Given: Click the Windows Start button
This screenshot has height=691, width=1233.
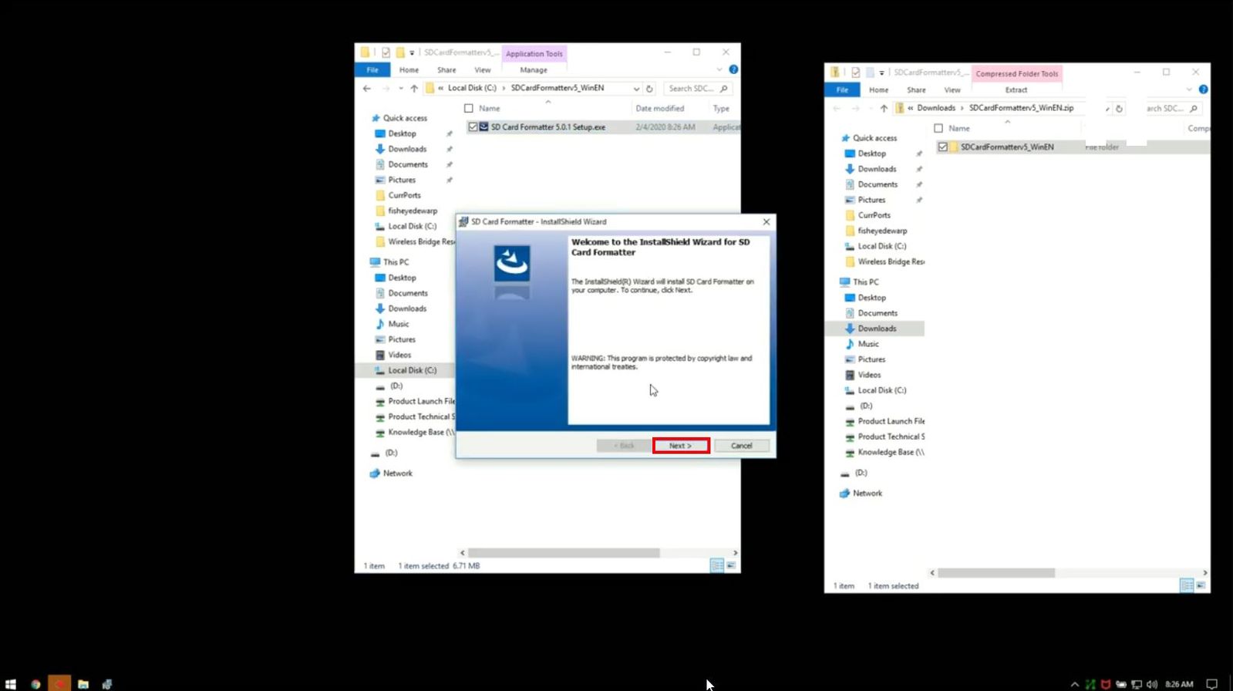Looking at the screenshot, I should coord(11,684).
